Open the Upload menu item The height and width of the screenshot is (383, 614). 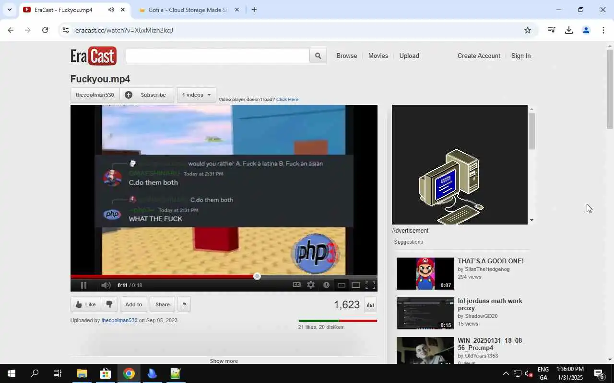coord(409,56)
